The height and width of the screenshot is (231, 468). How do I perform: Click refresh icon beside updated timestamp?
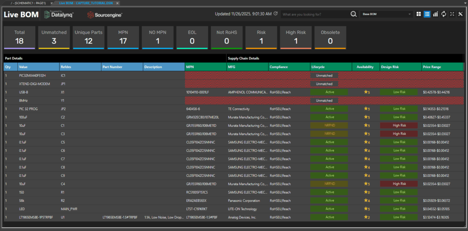pos(275,14)
